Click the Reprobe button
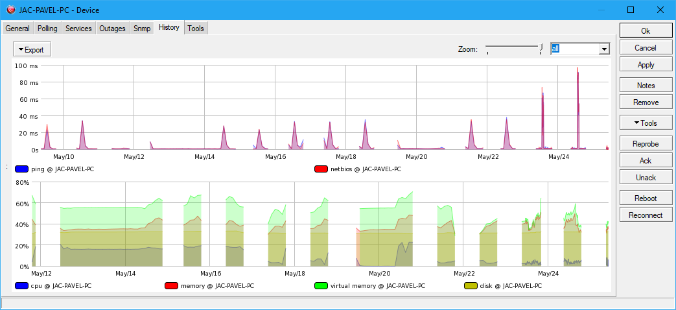The image size is (676, 310). (x=646, y=143)
